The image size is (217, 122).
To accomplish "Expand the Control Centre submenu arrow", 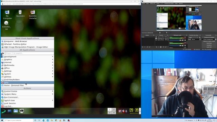I will pos(53,91).
